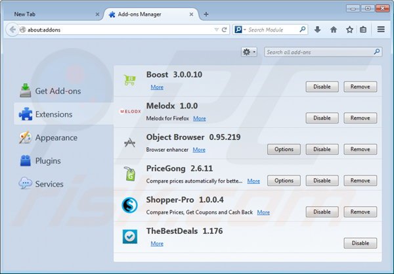Image resolution: width=394 pixels, height=274 pixels.
Task: Click More link for PriceGong
Action: coord(253,181)
